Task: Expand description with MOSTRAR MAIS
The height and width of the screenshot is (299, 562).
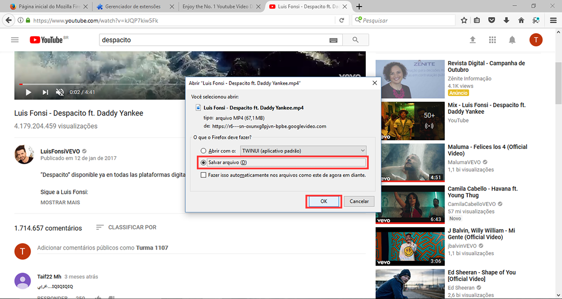Action: click(60, 202)
